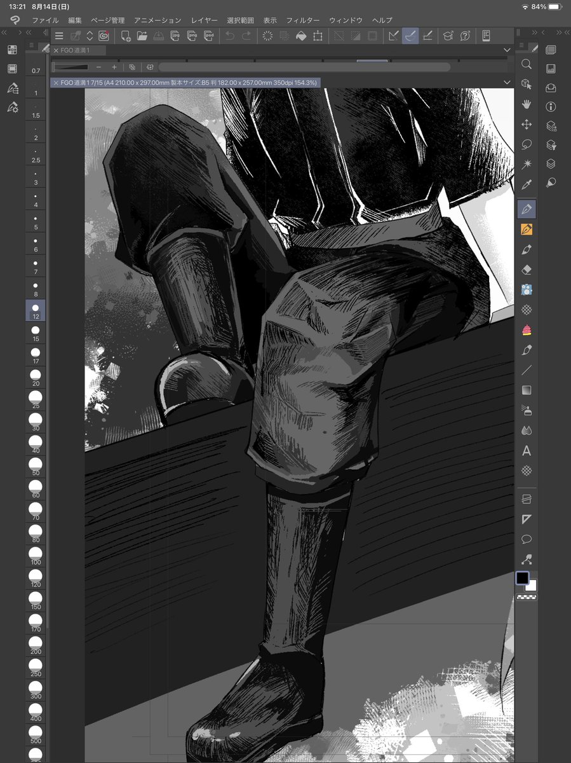
Task: Click the Undo arrow
Action: [x=229, y=36]
